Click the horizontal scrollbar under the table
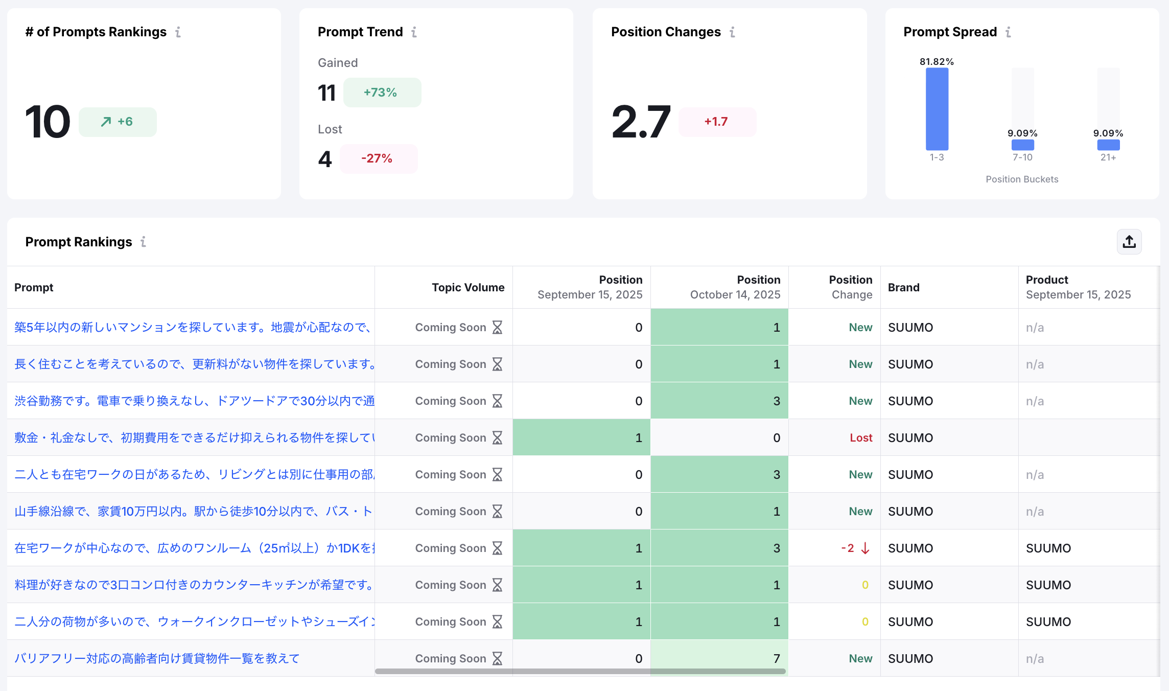Image resolution: width=1169 pixels, height=691 pixels. point(580,671)
